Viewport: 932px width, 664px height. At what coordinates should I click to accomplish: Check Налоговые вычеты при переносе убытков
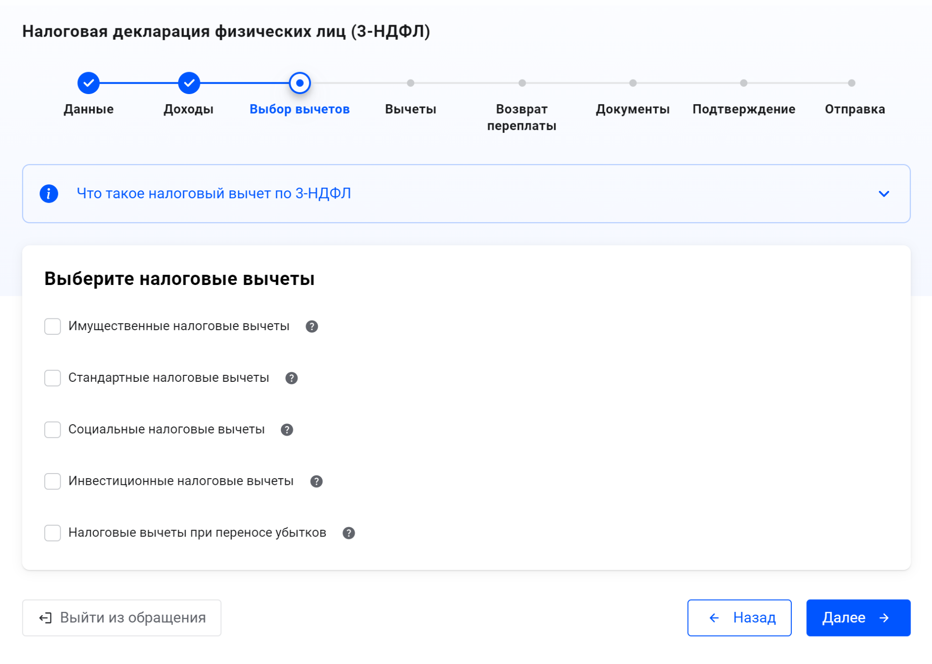click(x=53, y=533)
